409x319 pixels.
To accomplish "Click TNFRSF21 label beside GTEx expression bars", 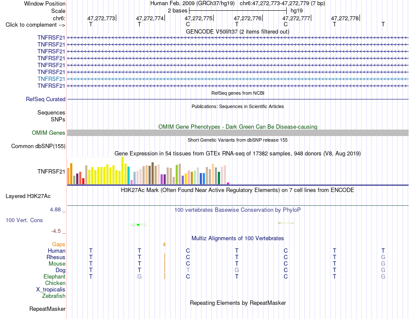I will [x=51, y=171].
